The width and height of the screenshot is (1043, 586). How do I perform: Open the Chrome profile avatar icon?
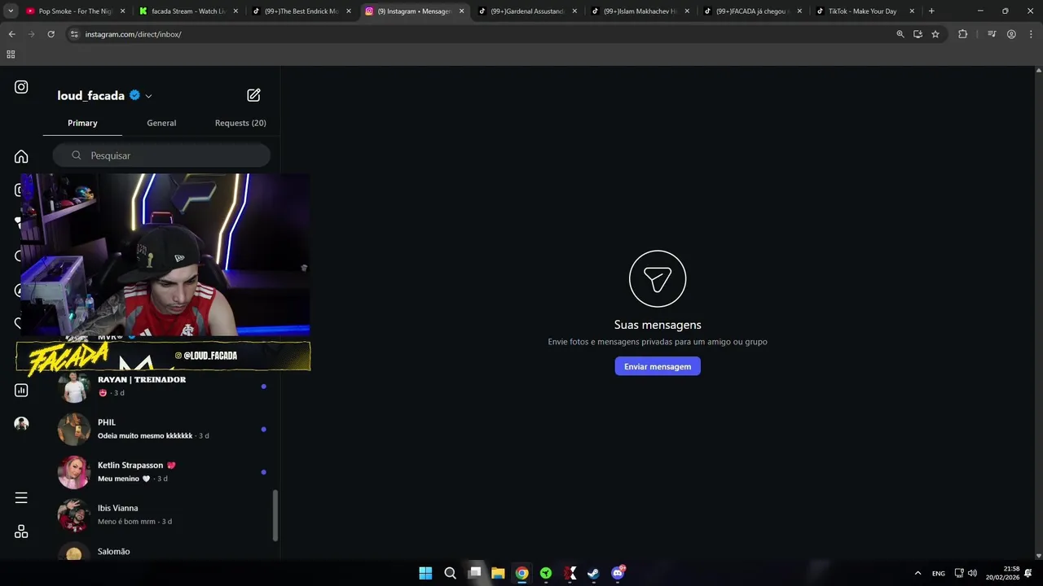[x=1011, y=34]
